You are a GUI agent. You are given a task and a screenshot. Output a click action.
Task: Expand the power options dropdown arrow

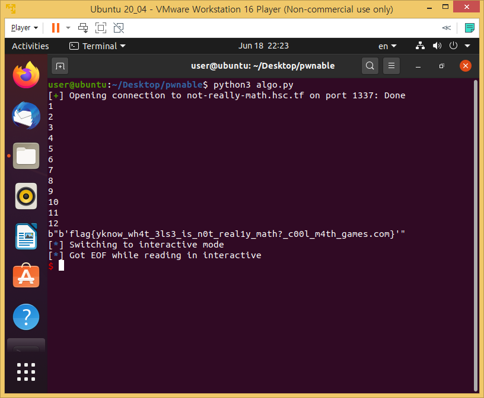pyautogui.click(x=68, y=28)
